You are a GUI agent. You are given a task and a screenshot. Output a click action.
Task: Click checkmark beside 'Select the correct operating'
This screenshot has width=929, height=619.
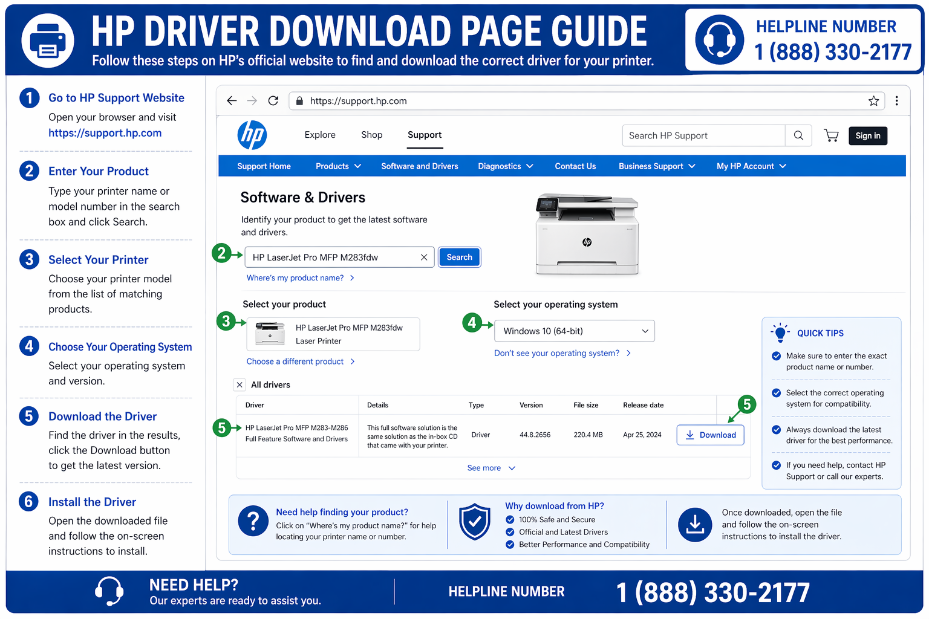[x=777, y=393]
